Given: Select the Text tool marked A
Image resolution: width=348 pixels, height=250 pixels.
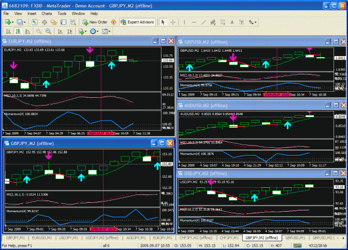Looking at the screenshot, I should (232, 22).
